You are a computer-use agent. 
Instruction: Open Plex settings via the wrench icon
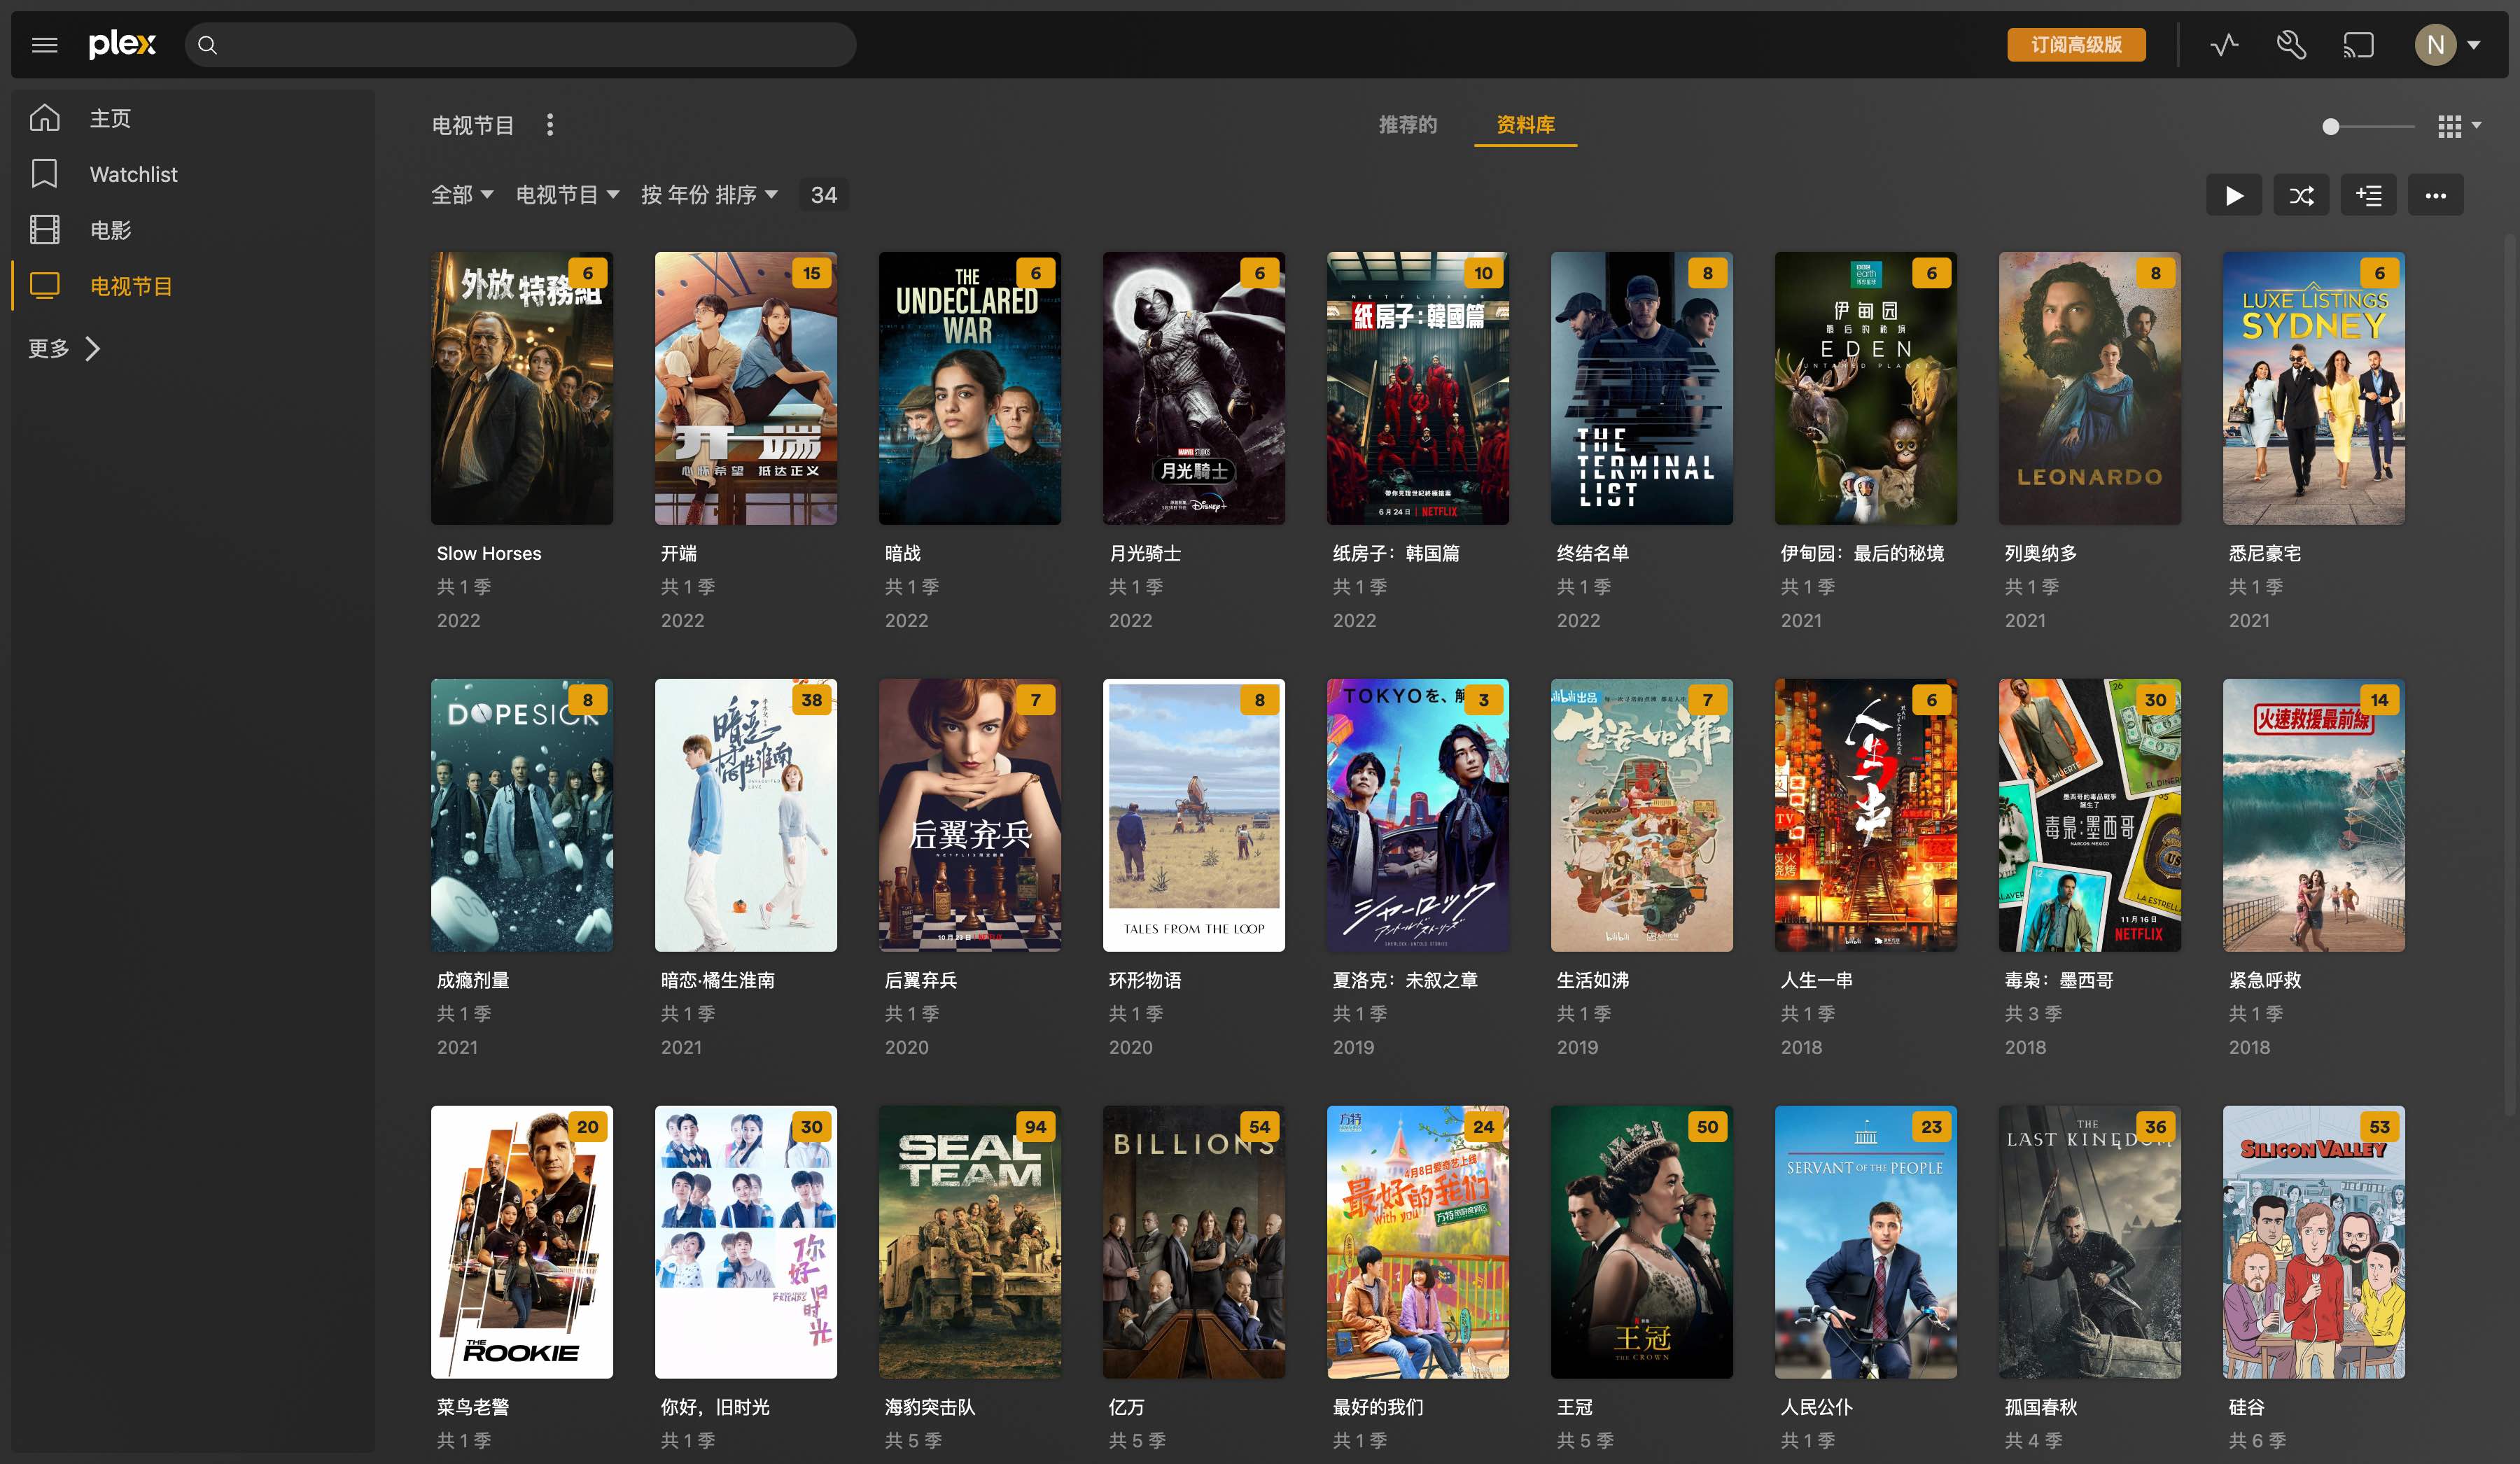[x=2291, y=44]
